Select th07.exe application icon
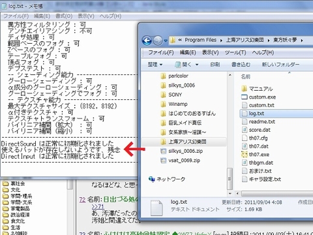 (x=245, y=155)
